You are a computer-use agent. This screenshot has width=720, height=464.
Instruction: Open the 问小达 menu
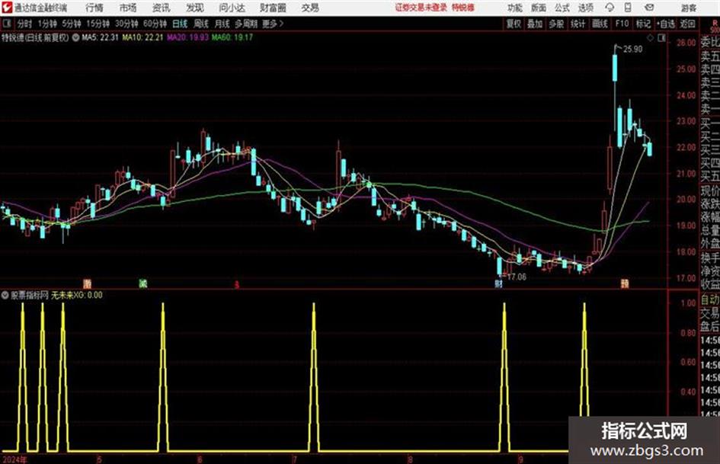[x=232, y=8]
